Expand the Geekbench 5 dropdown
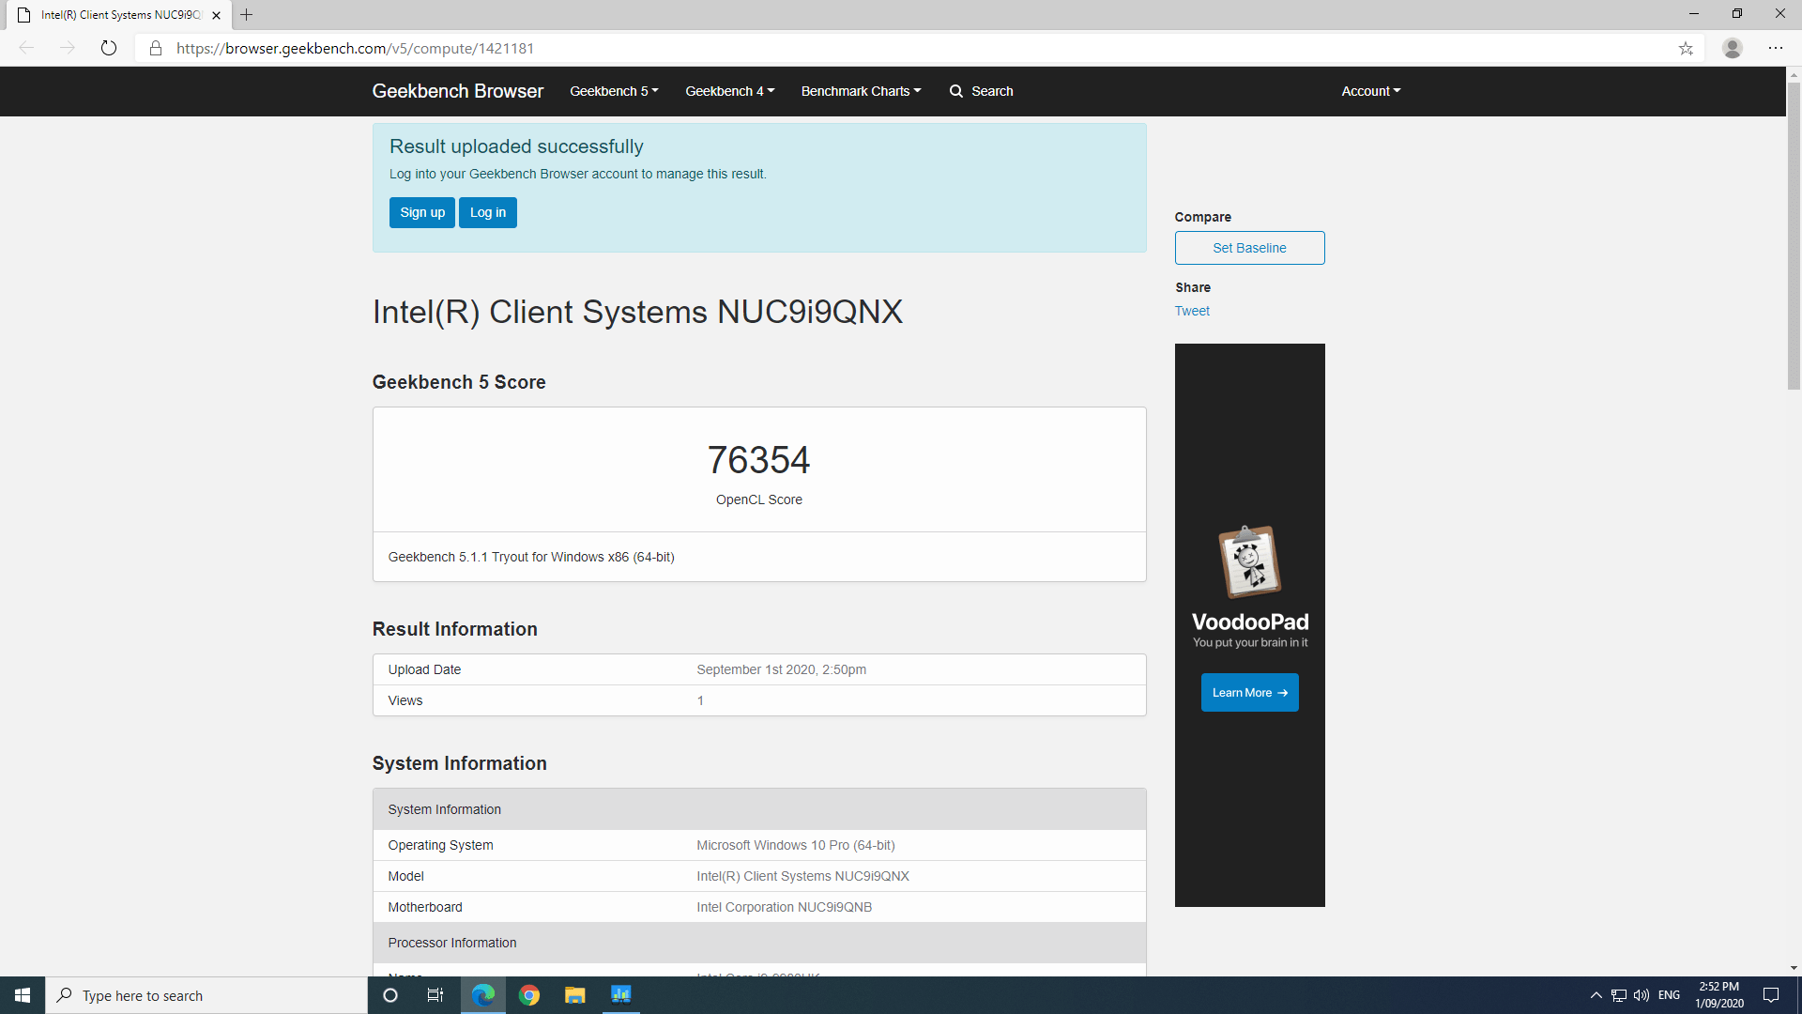 (614, 91)
